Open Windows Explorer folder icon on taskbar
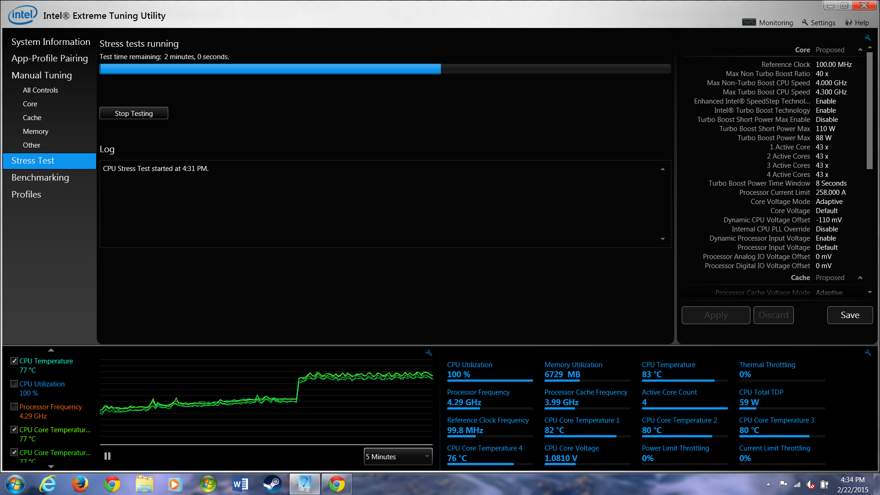 coord(144,484)
